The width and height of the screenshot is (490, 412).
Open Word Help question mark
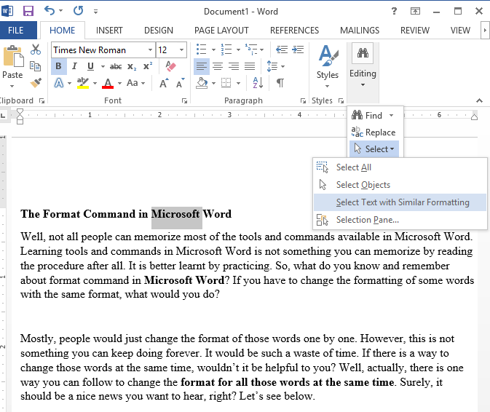(x=394, y=11)
